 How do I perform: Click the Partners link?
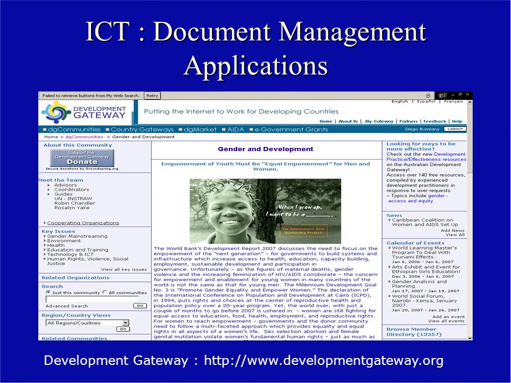tap(408, 121)
